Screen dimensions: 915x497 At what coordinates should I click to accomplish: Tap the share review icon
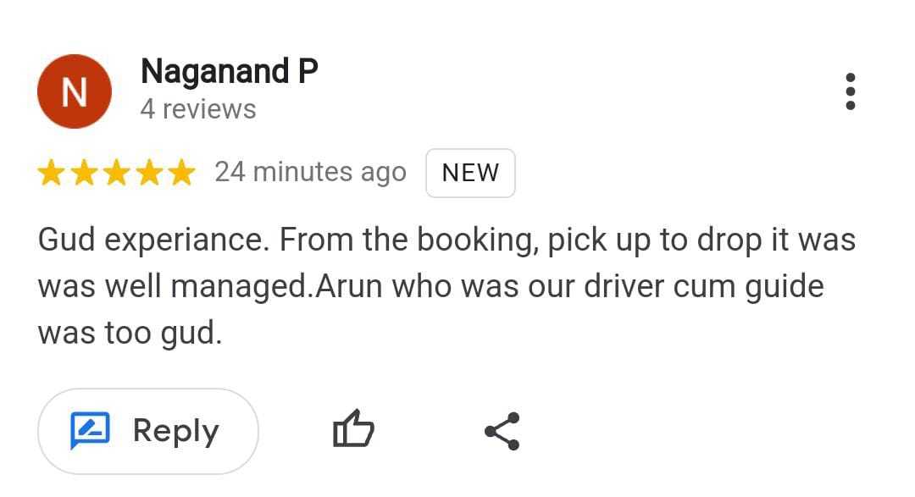(x=502, y=431)
